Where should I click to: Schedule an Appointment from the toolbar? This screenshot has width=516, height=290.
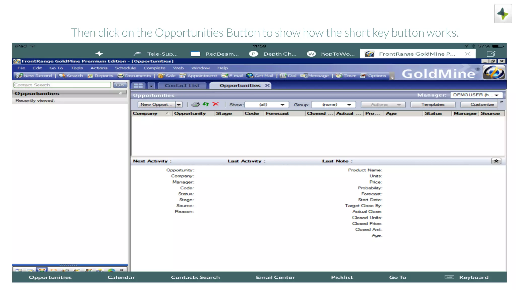pos(199,76)
